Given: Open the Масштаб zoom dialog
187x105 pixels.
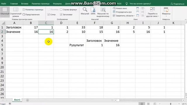Looking at the screenshot, I should click(x=85, y=11).
